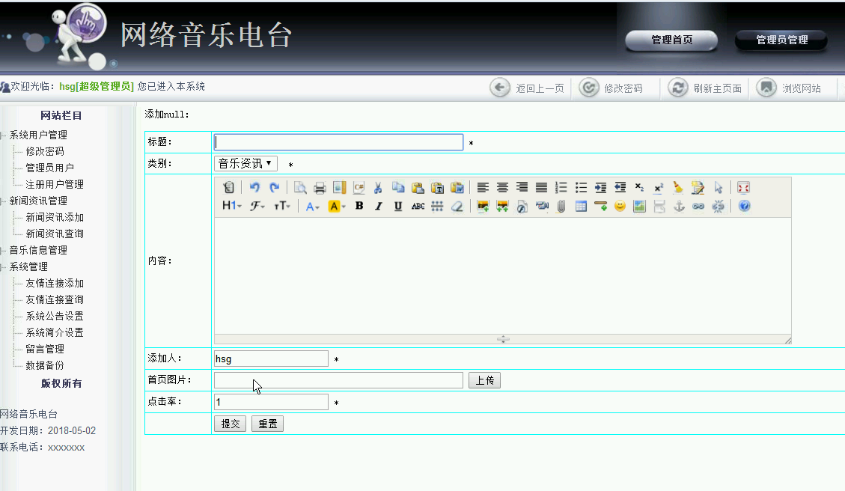The width and height of the screenshot is (845, 491).
Task: Collapse the 系统用户管理 tree node
Action: tap(3, 135)
